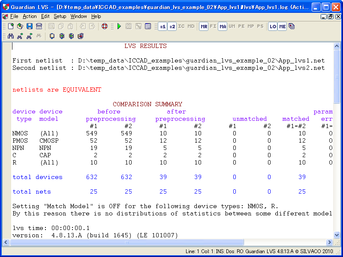Click the Print icon in the toolbar

point(39,27)
